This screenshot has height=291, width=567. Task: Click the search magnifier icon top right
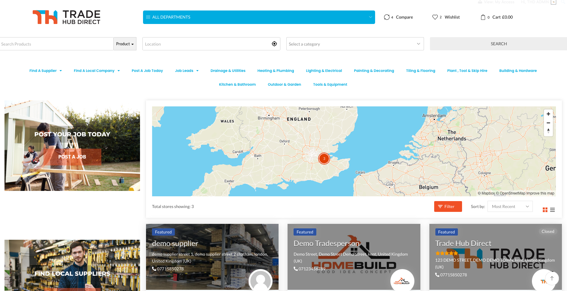[563, 2]
